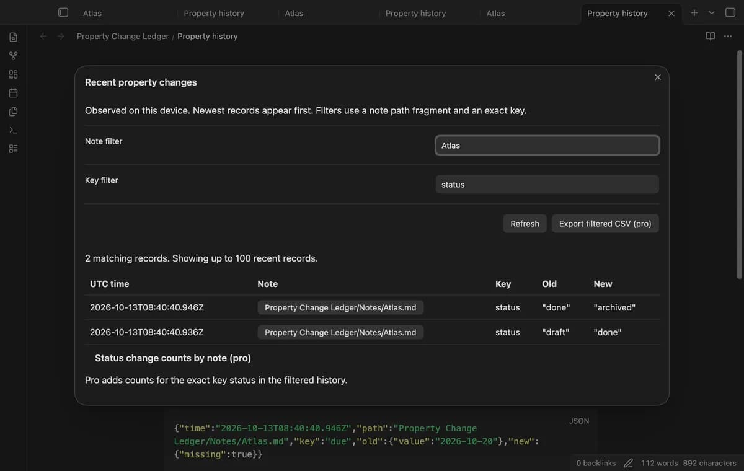This screenshot has height=471, width=744.
Task: Click the Note column header
Action: (x=268, y=284)
